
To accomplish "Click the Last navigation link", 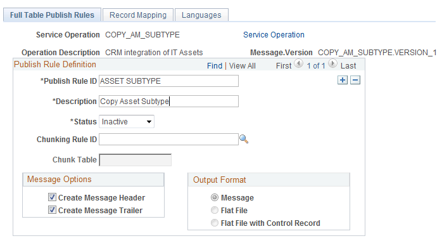I will (x=348, y=66).
